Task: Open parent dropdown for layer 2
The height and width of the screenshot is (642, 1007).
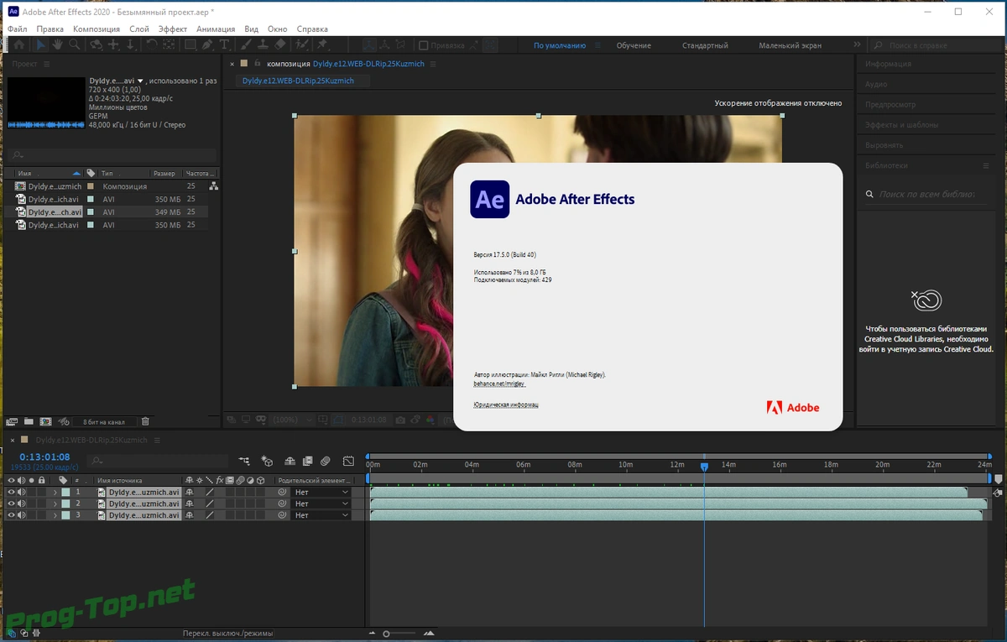Action: tap(321, 504)
